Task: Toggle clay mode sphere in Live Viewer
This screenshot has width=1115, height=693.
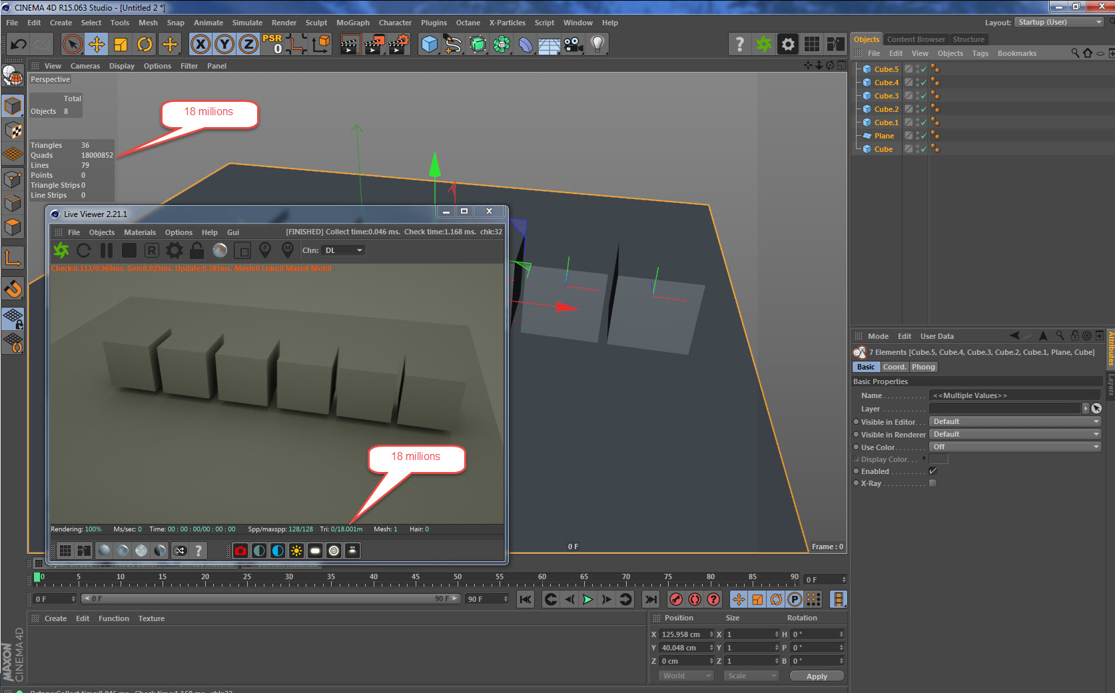Action: click(x=220, y=250)
